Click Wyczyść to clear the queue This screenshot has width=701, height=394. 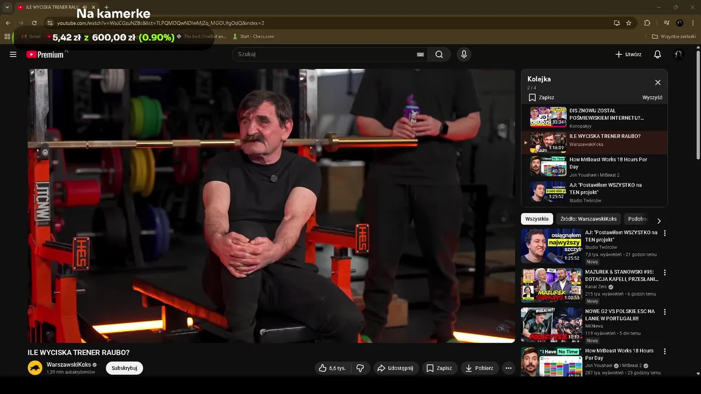[652, 97]
